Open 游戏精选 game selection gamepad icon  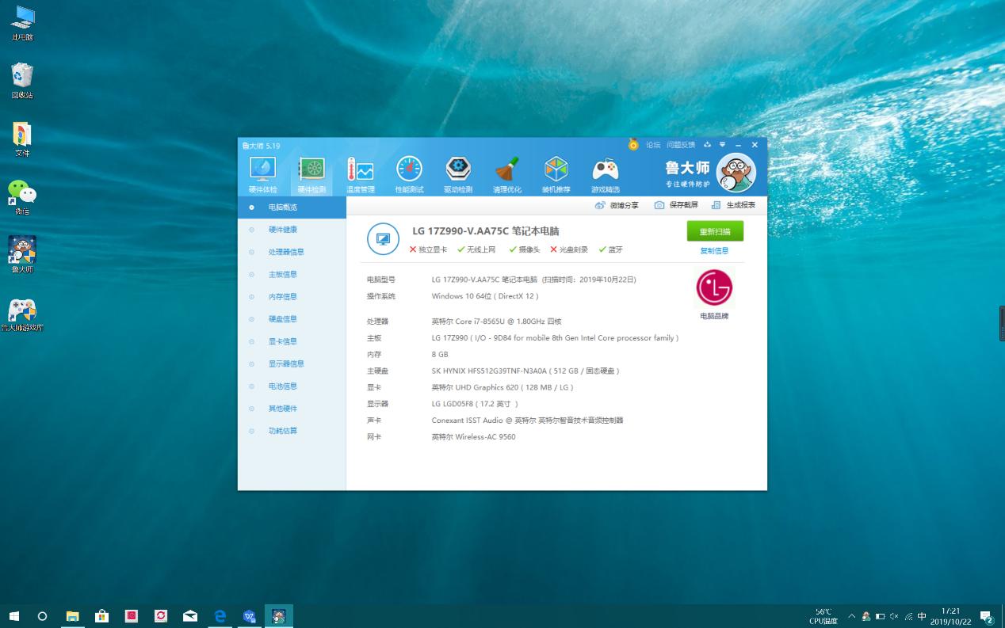(605, 175)
